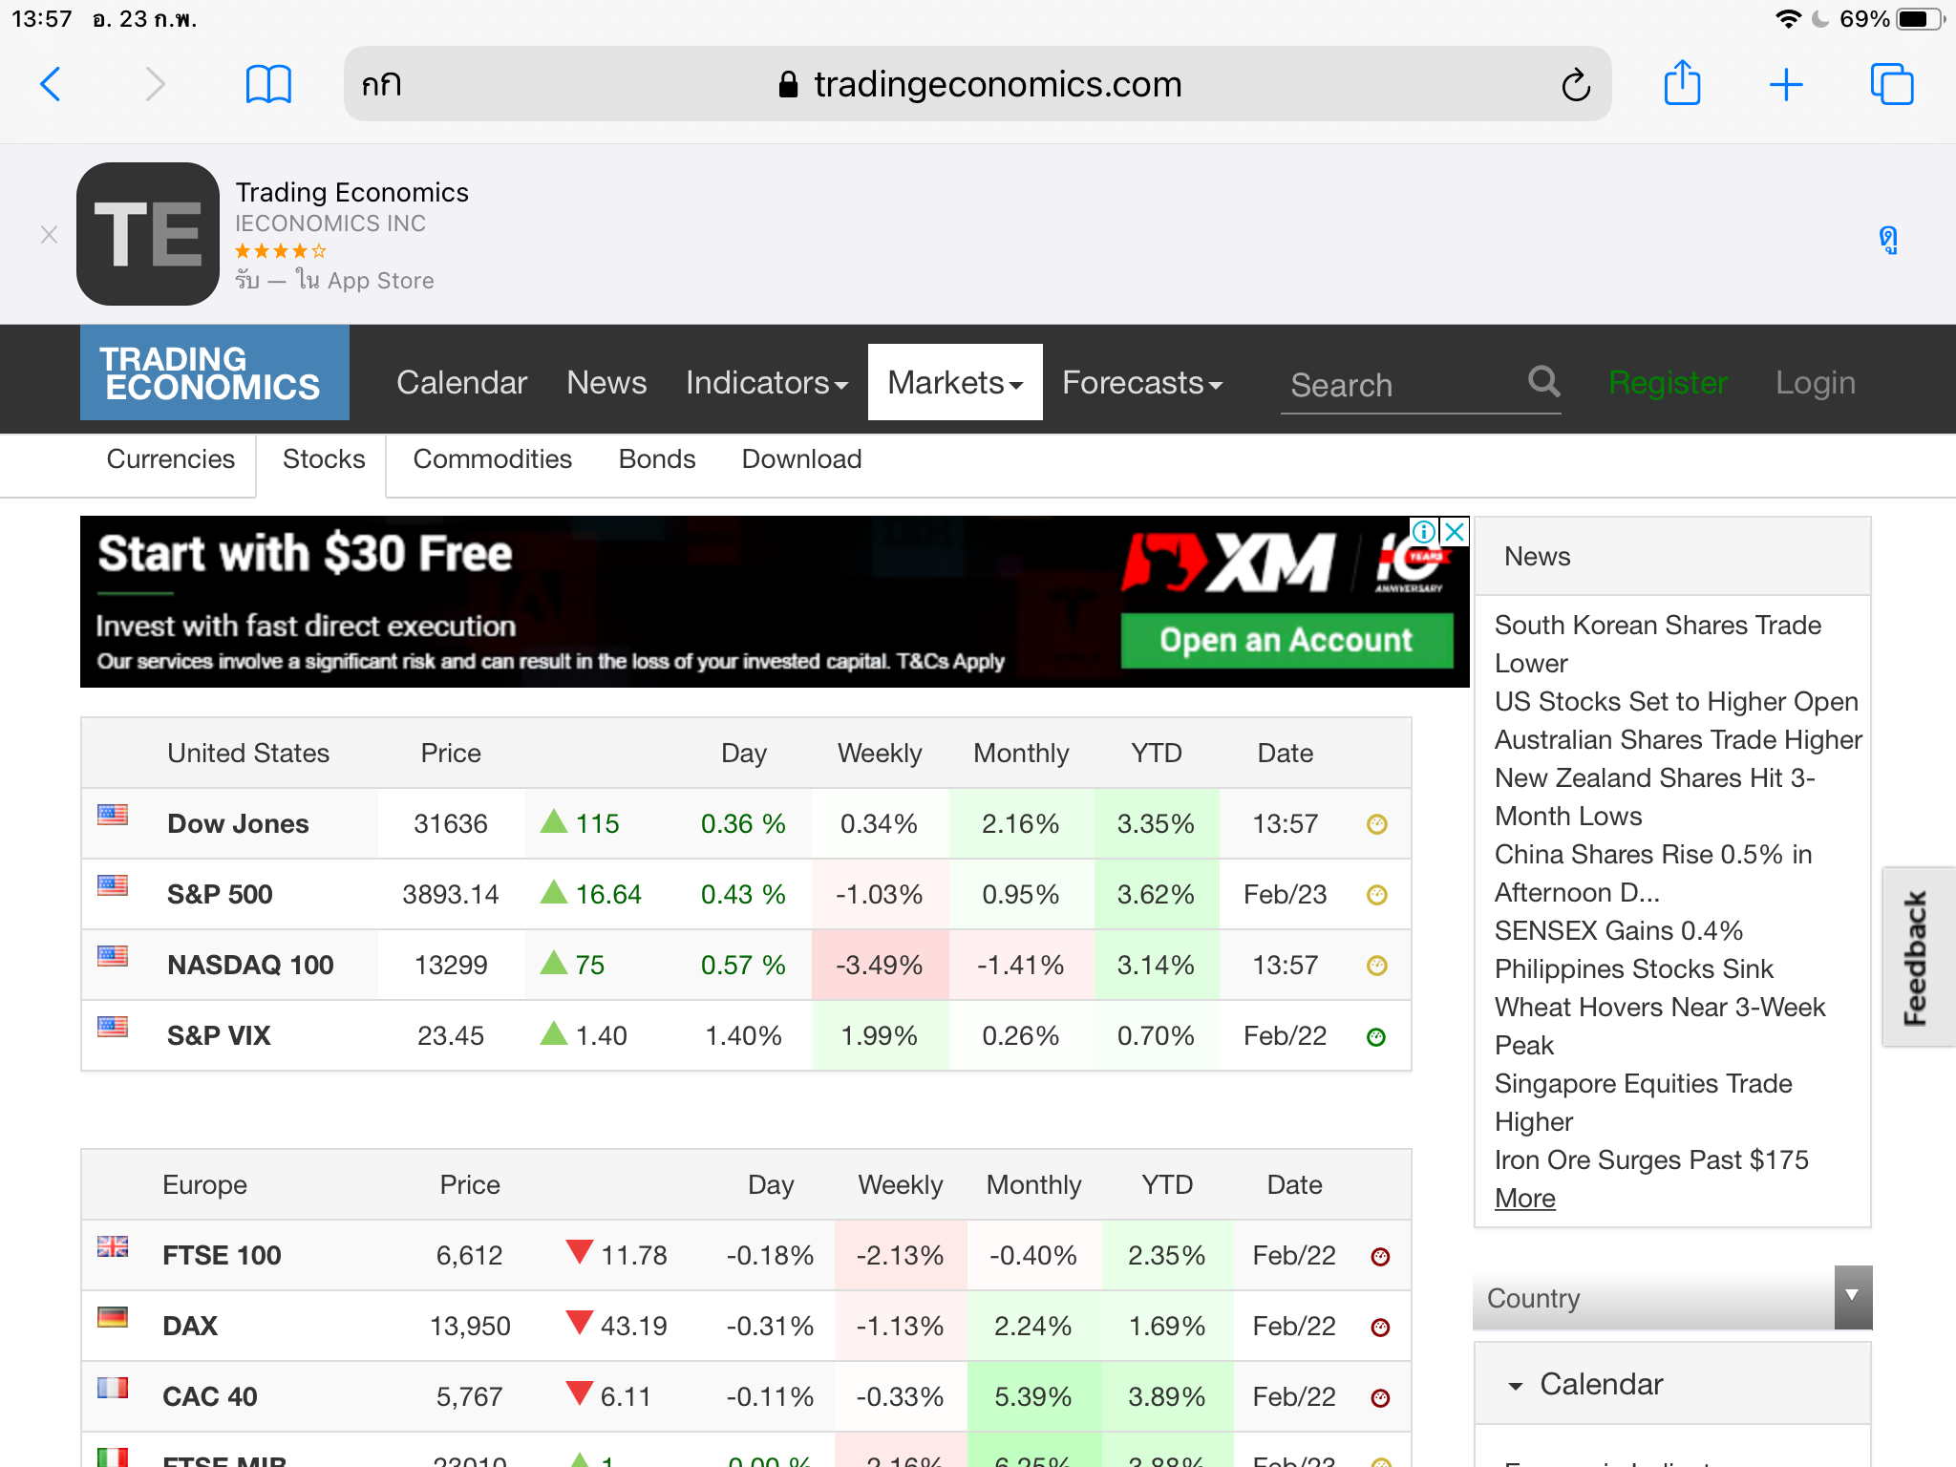Open a new tab with plus icon
The image size is (1956, 1467).
[1785, 84]
